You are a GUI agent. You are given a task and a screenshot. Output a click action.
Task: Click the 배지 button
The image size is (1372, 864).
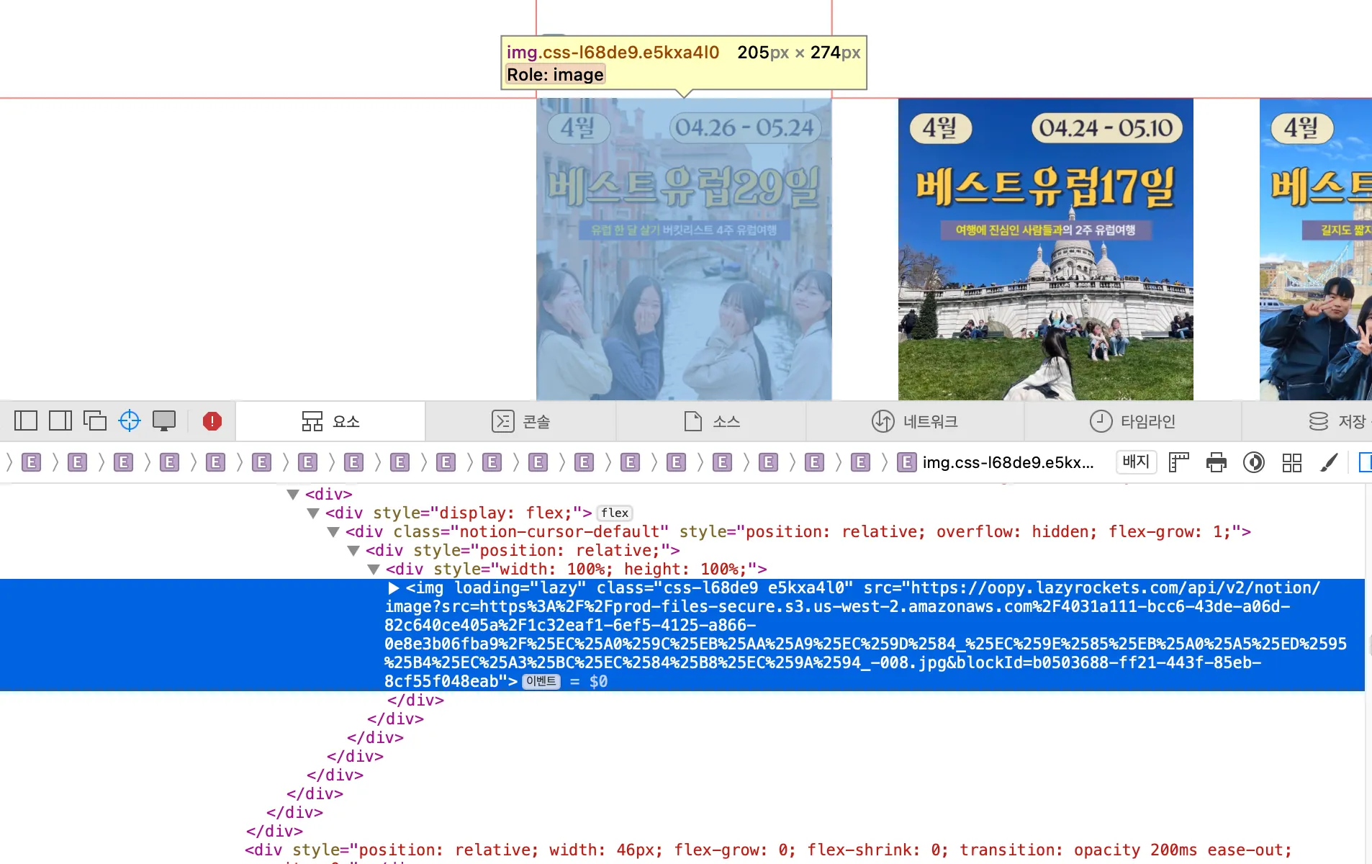click(x=1136, y=462)
